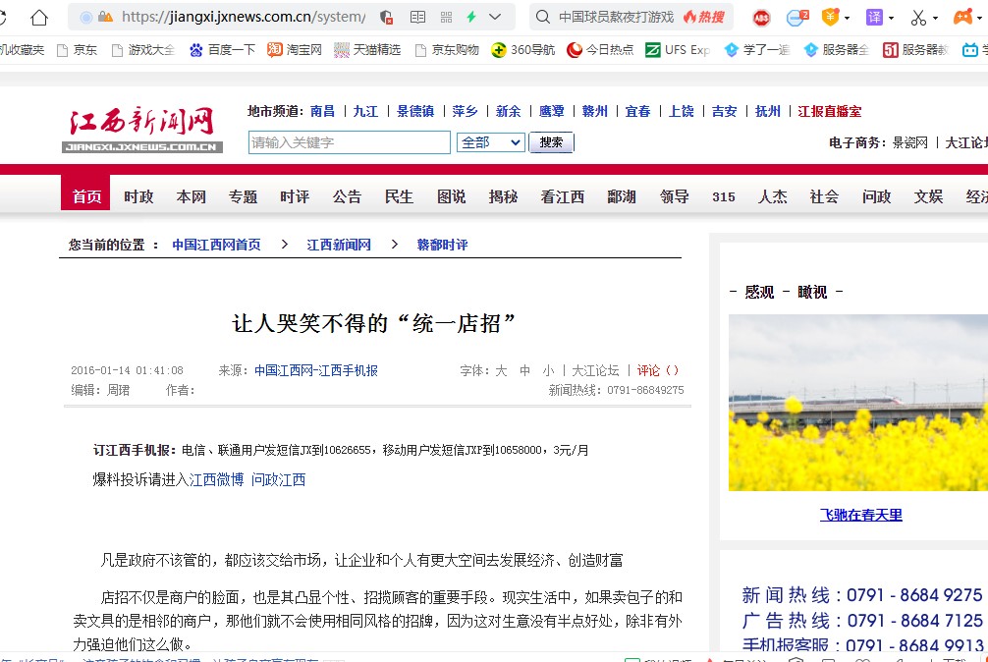This screenshot has width=988, height=662.
Task: Click the browser home icon
Action: pos(39,17)
